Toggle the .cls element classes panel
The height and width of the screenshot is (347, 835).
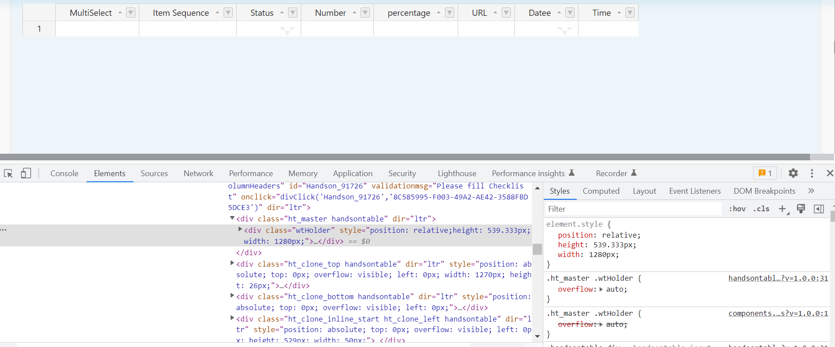pos(761,209)
